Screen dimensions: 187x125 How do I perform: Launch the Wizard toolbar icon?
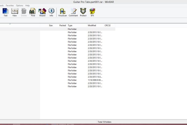coord(42,12)
